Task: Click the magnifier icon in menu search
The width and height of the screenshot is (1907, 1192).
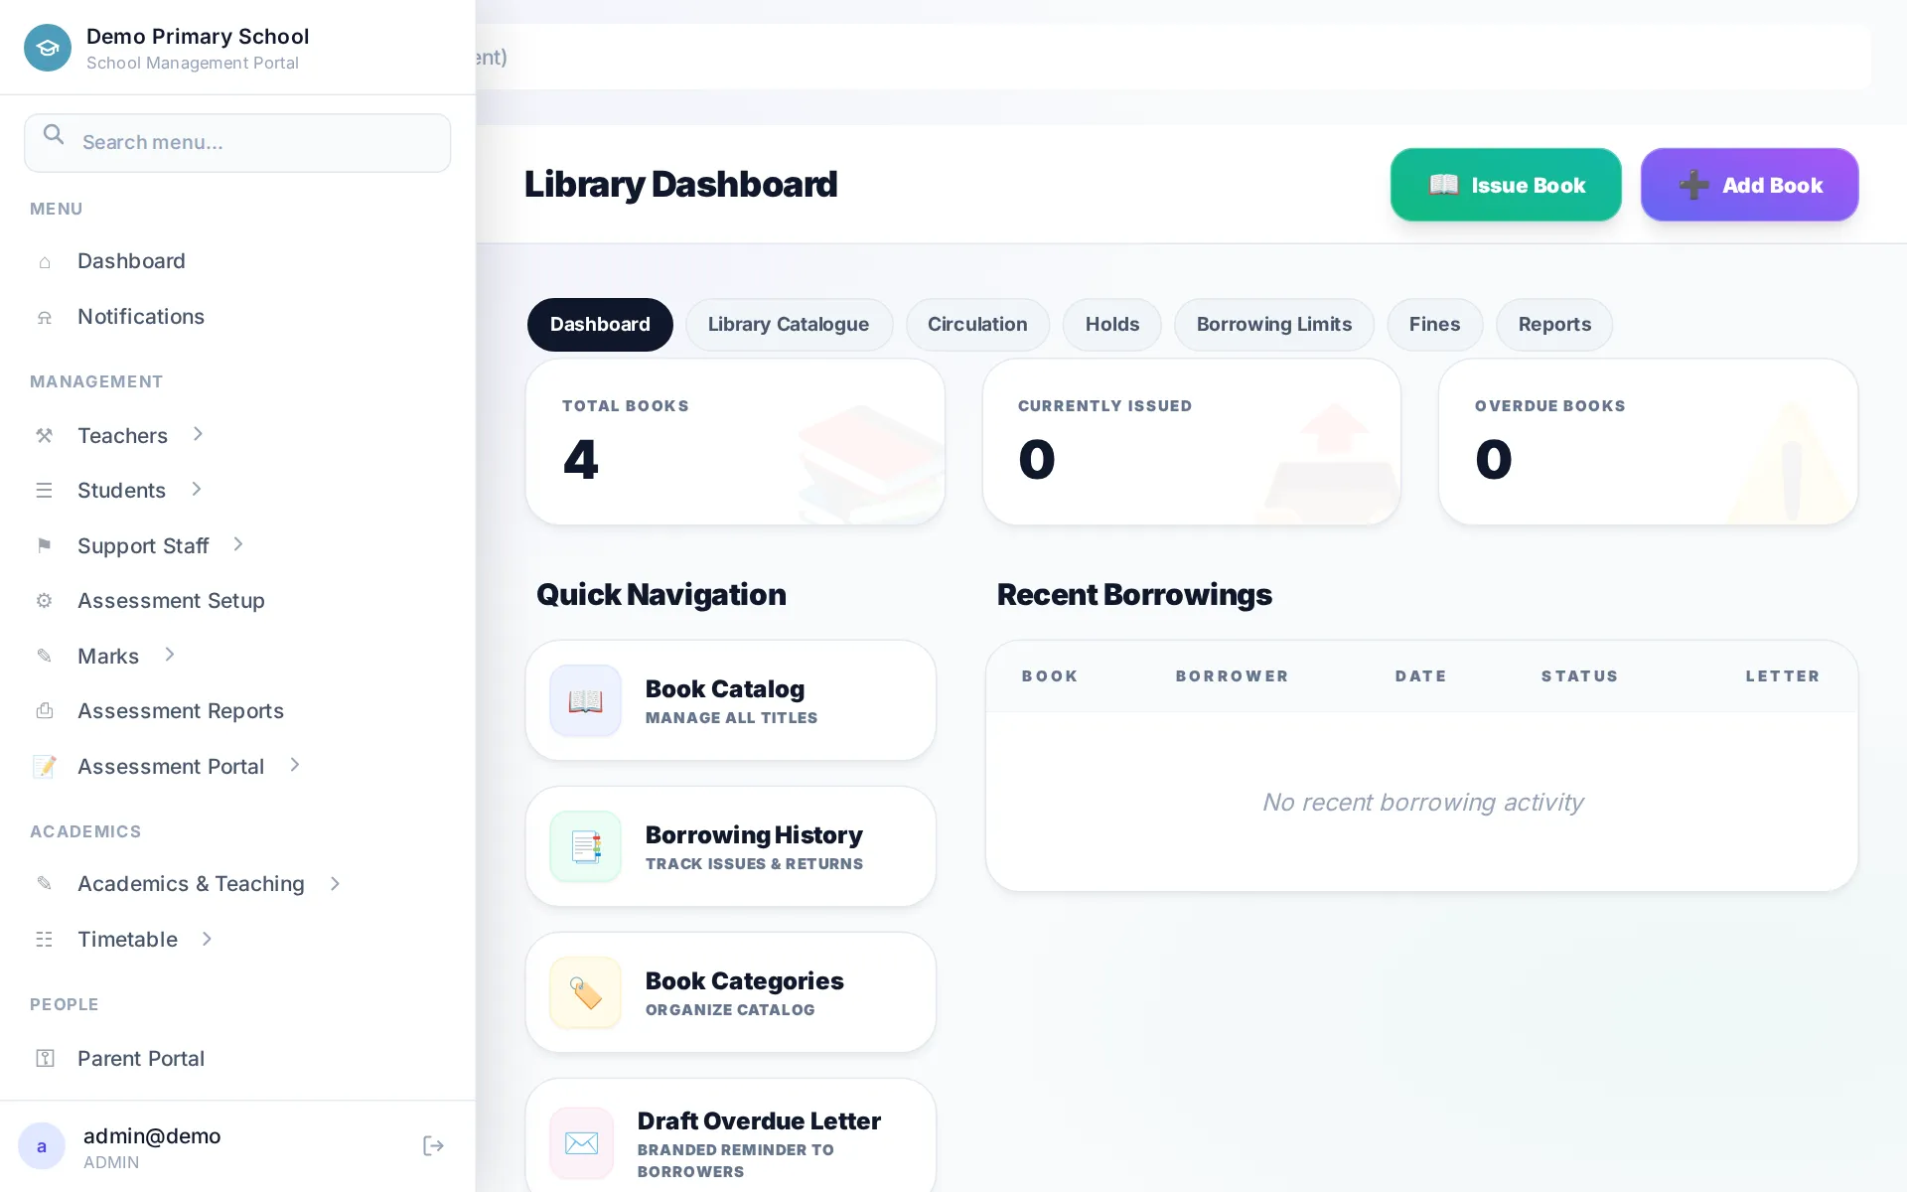Action: coord(54,135)
